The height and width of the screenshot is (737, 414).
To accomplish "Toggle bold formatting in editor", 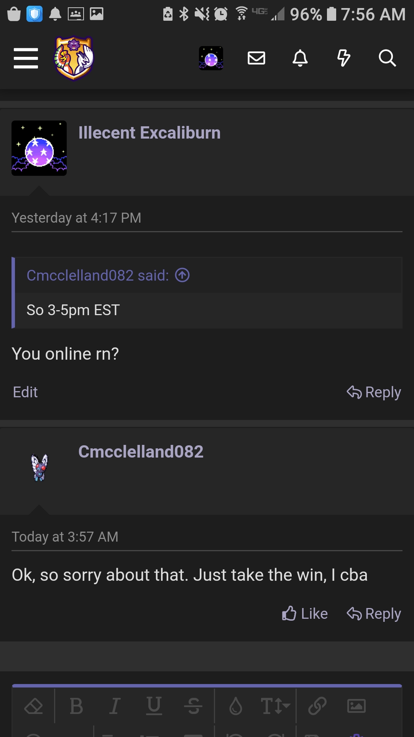I will [76, 706].
